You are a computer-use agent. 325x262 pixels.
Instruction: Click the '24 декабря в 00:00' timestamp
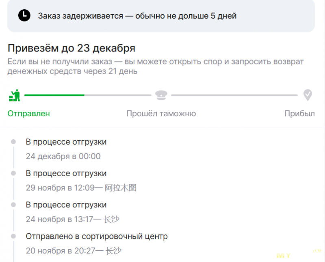click(63, 156)
